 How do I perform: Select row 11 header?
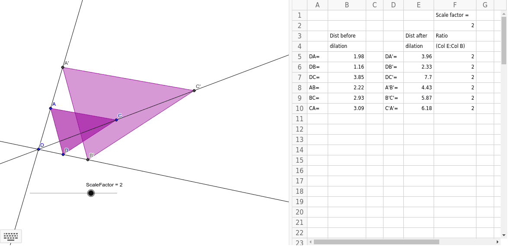click(299, 119)
